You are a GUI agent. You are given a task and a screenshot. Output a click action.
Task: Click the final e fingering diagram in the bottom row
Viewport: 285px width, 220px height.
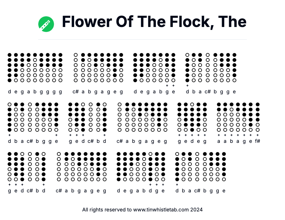point(224,167)
